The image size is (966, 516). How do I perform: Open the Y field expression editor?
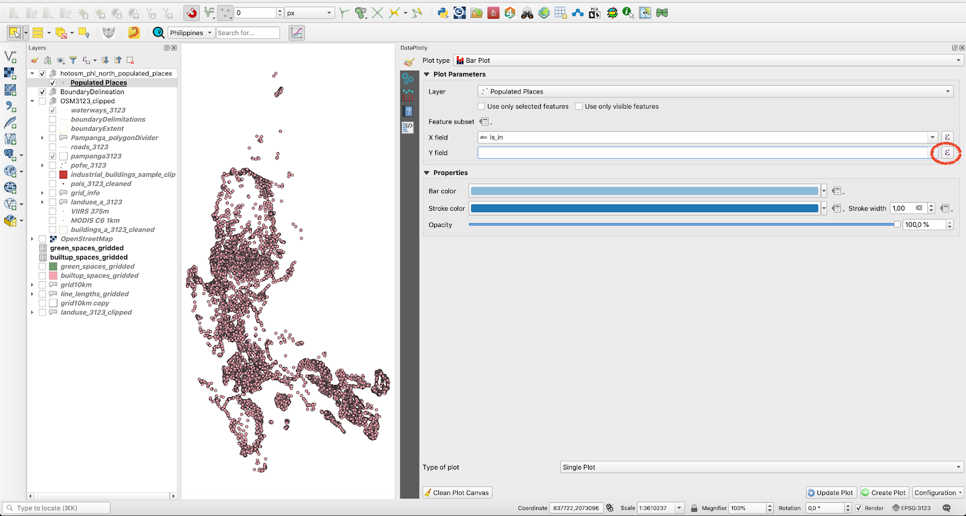click(947, 153)
